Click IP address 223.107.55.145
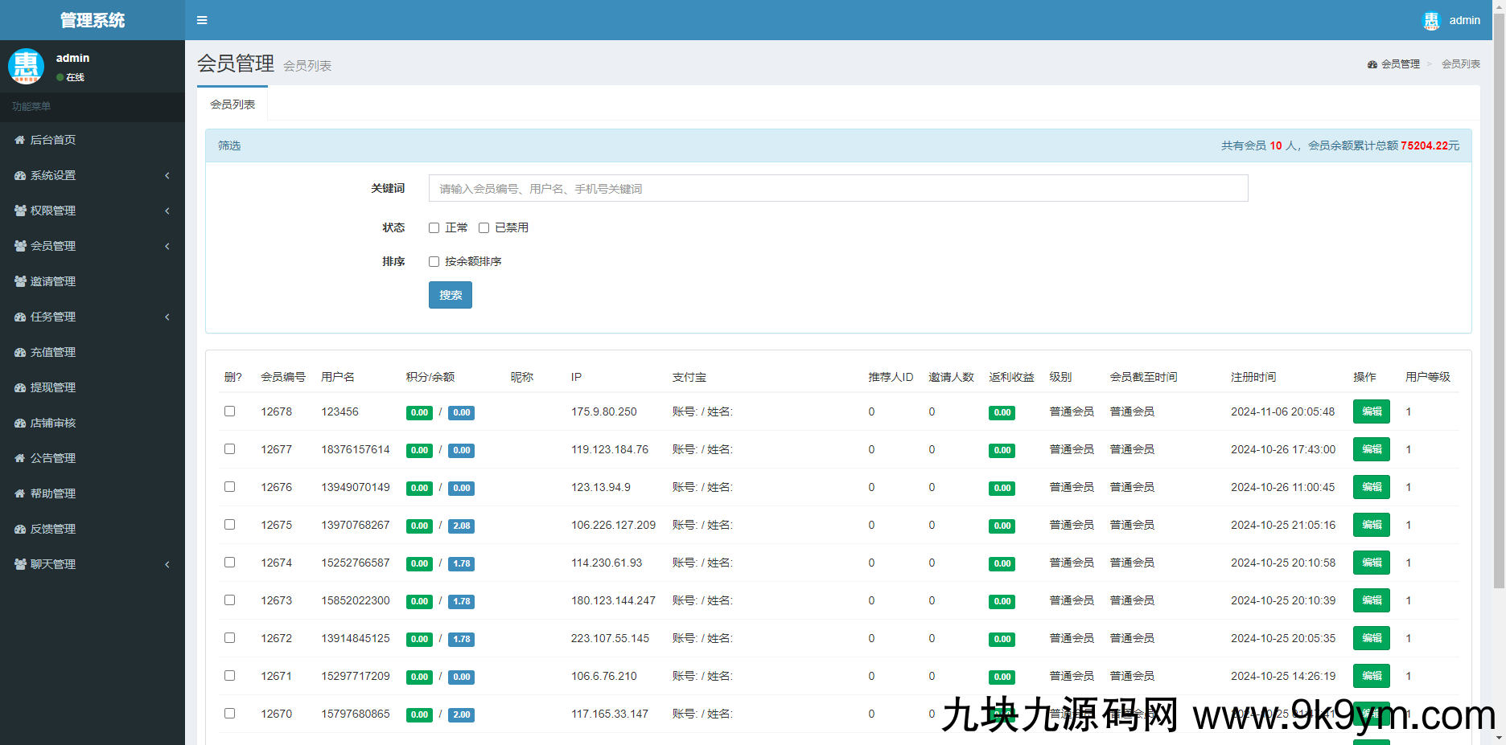1506x745 pixels. (610, 638)
